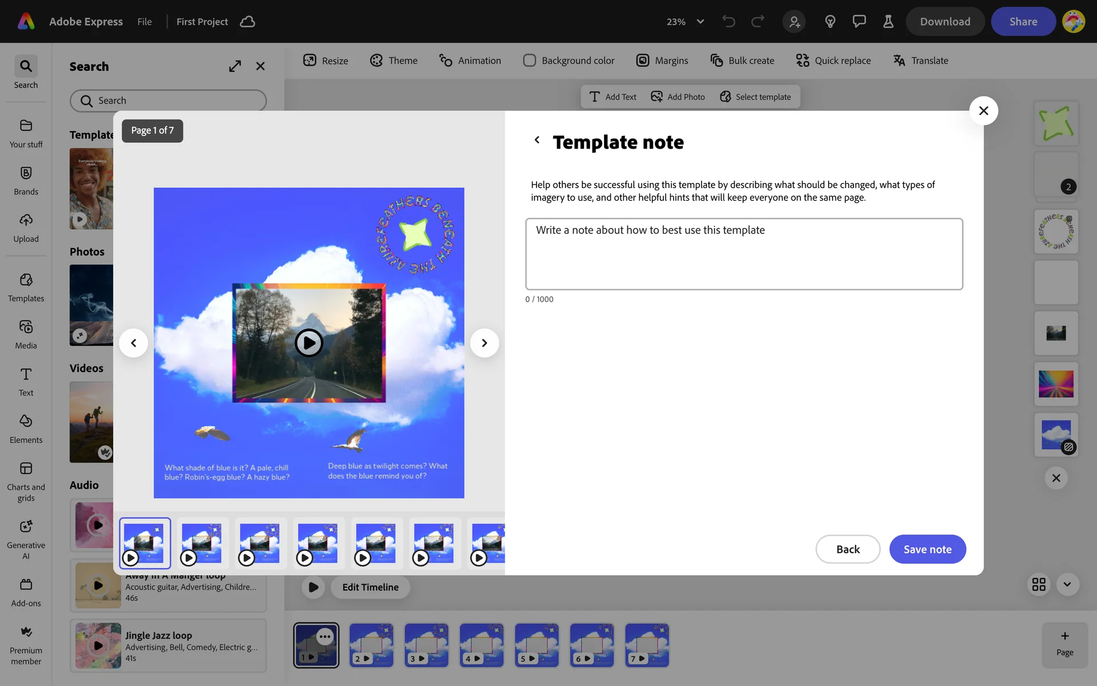The height and width of the screenshot is (686, 1097).
Task: Open the File menu
Action: [x=145, y=22]
